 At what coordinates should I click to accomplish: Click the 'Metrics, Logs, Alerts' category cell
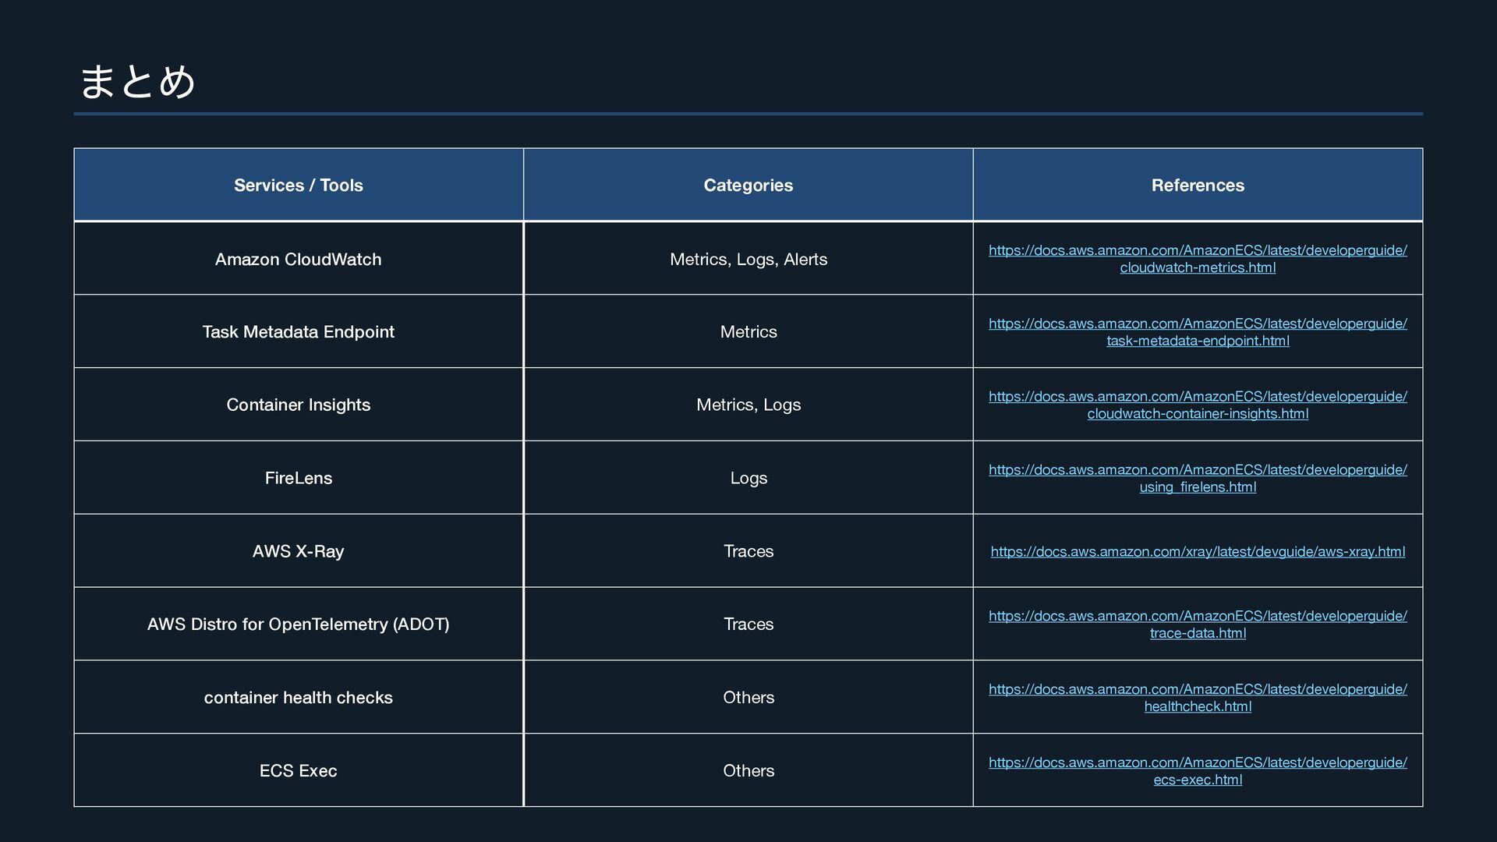tap(748, 259)
